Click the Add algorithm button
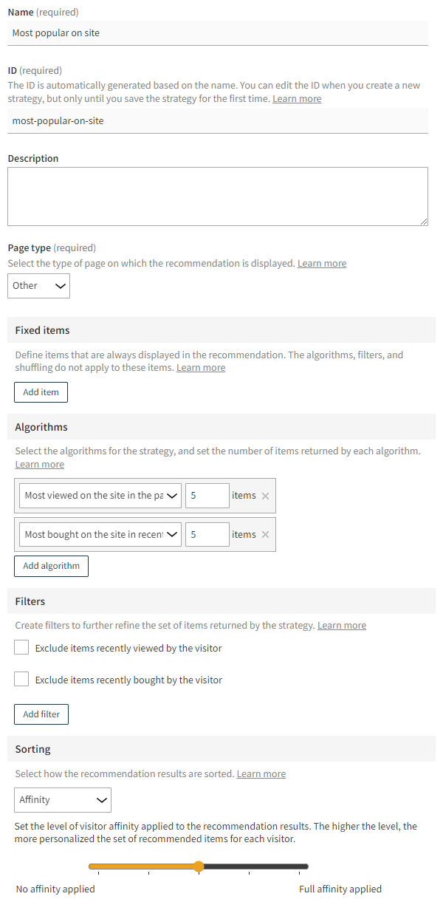Image resolution: width=443 pixels, height=902 pixels. coord(51,565)
